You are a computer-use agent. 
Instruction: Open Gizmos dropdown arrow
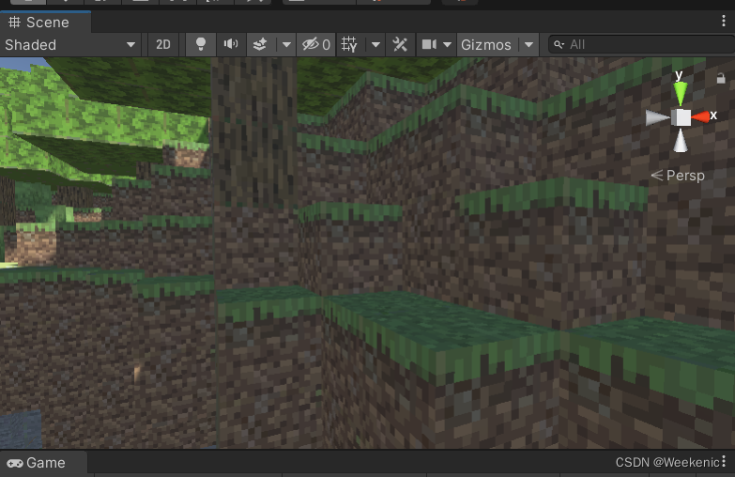tap(528, 44)
